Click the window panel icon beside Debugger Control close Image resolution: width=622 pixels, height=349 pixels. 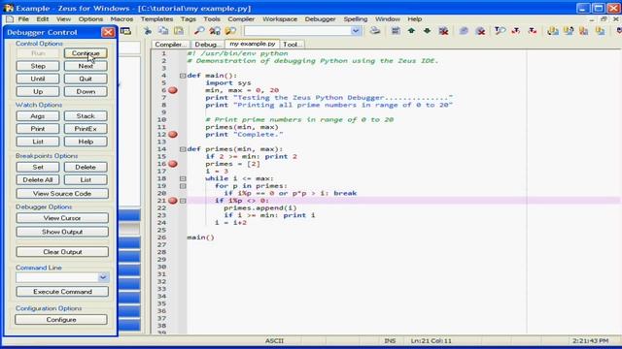click(x=125, y=31)
